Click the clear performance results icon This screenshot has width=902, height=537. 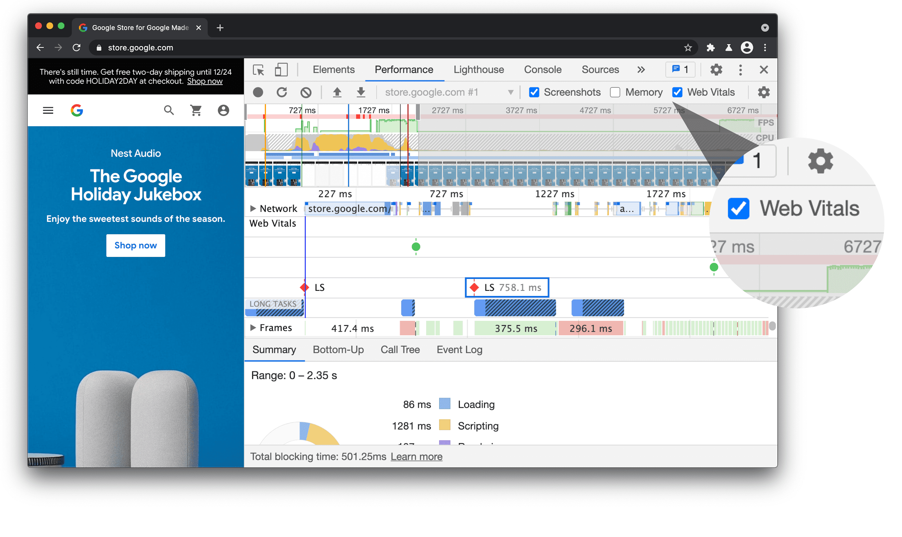pyautogui.click(x=305, y=92)
